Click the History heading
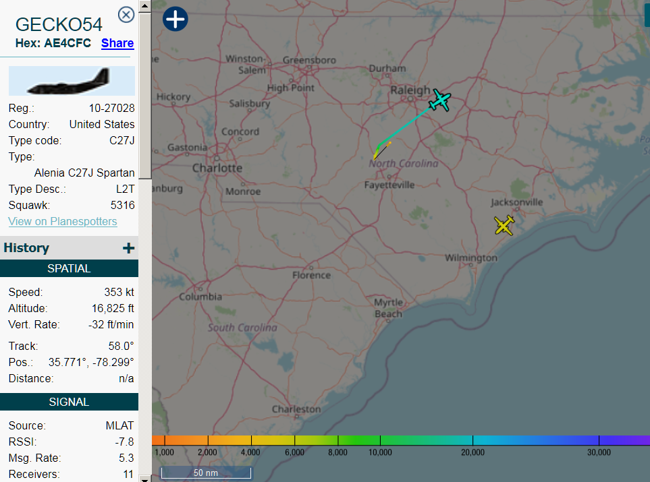Image resolution: width=650 pixels, height=482 pixels. [x=26, y=247]
